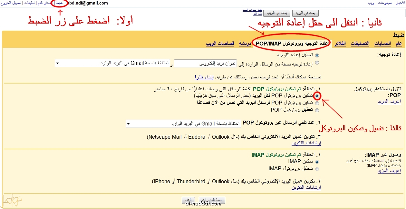This screenshot has height=209, width=406.
Task: Click the حفظ التغييرات save changes button
Action: [212, 200]
